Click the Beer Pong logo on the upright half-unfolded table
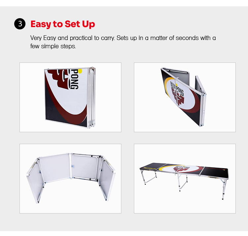The height and width of the screenshot is (236, 248). pyautogui.click(x=178, y=94)
